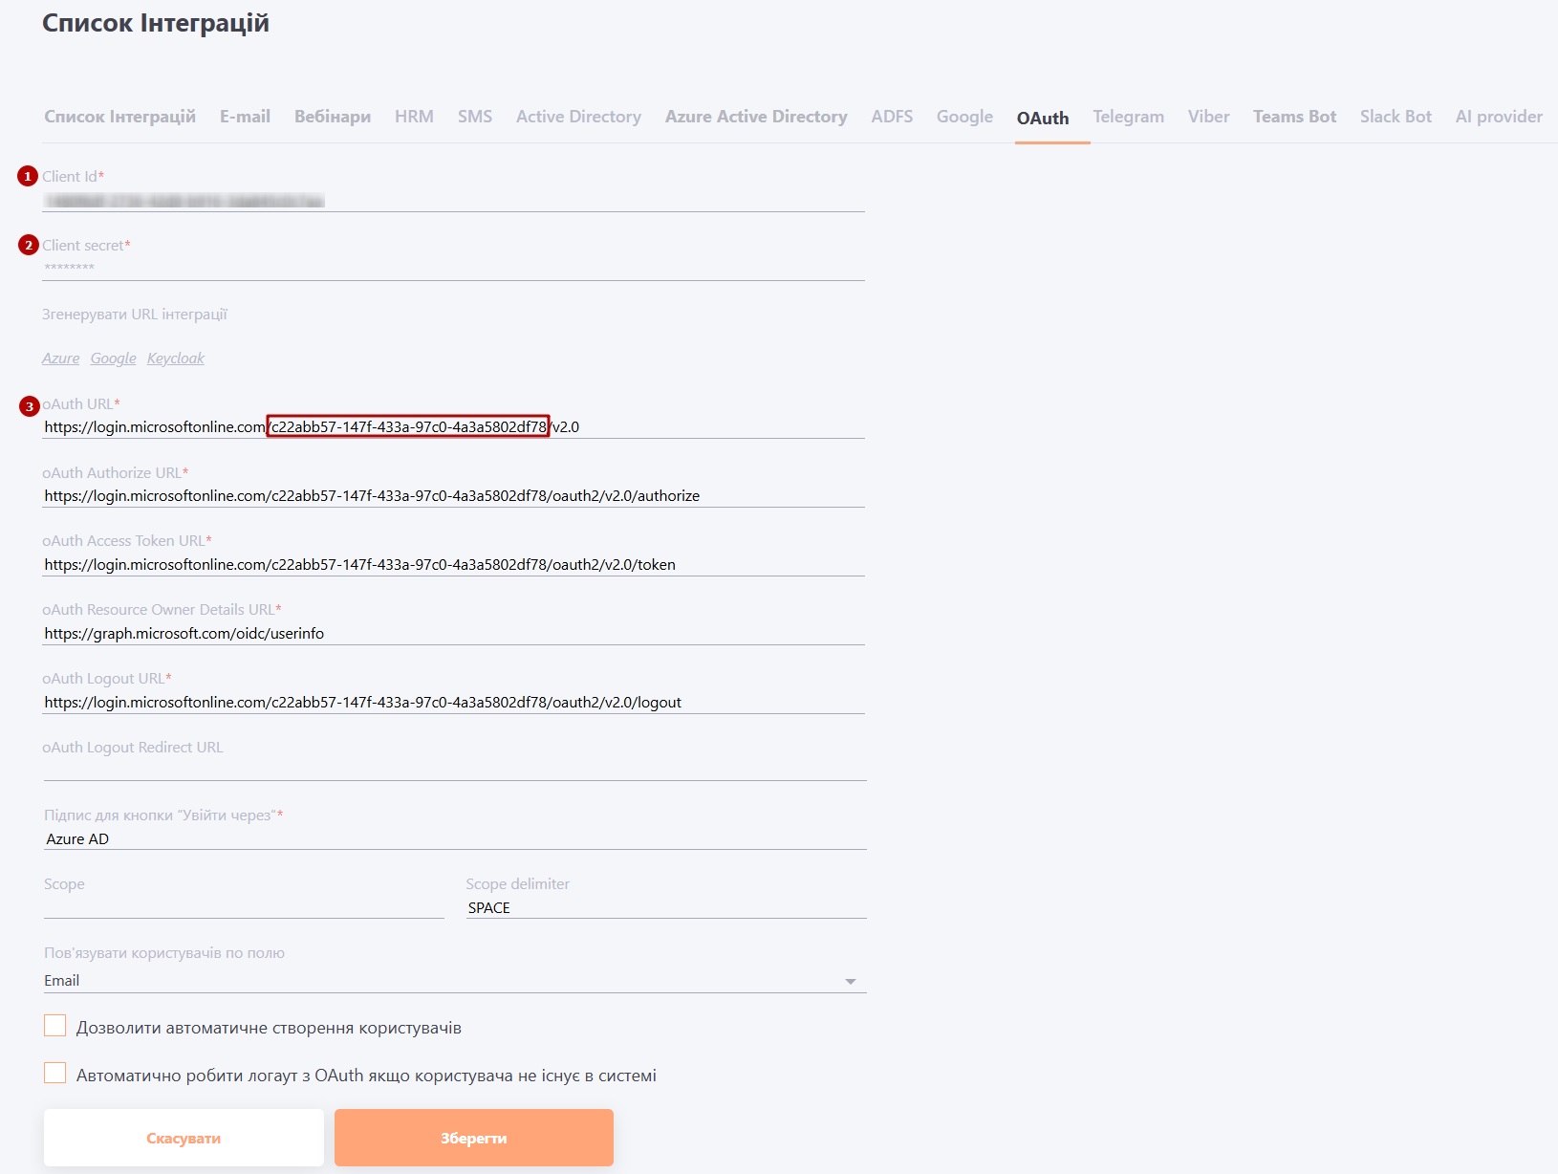Click the oAuth Logout Redirect URL field
This screenshot has width=1558, height=1174.
[x=453, y=769]
